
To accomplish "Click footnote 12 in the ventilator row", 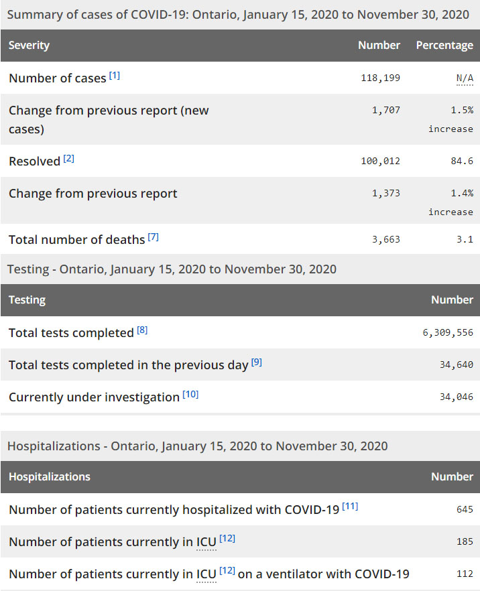I will 227,571.
